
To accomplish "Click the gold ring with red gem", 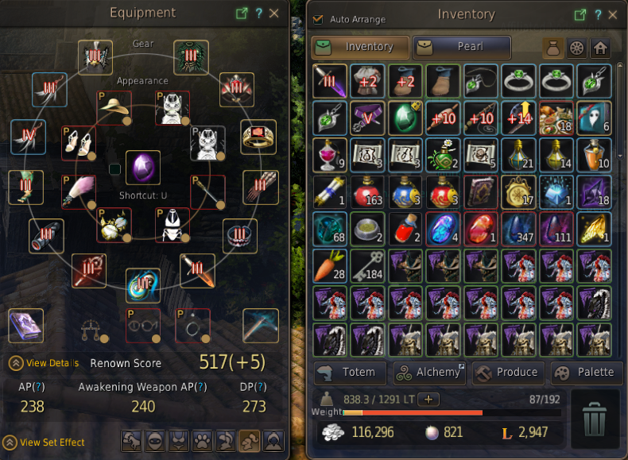I will click(258, 137).
